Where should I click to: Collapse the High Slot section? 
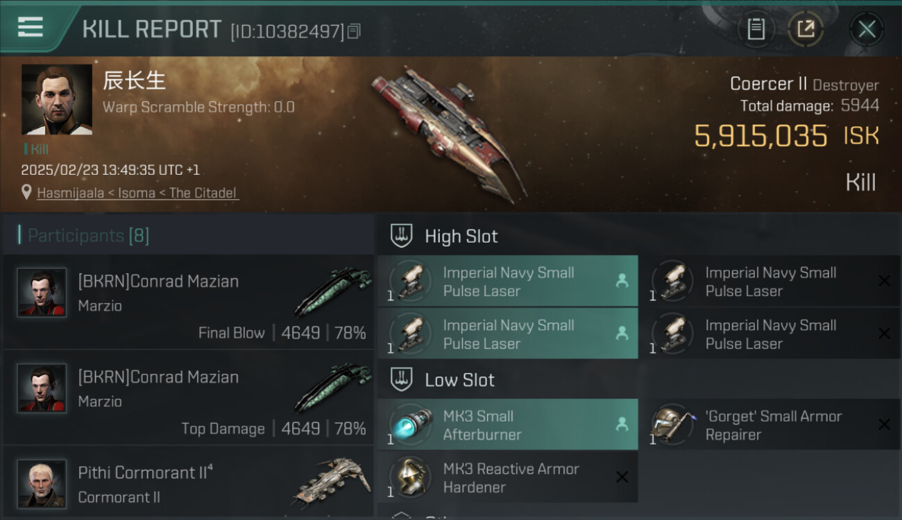pyautogui.click(x=402, y=236)
